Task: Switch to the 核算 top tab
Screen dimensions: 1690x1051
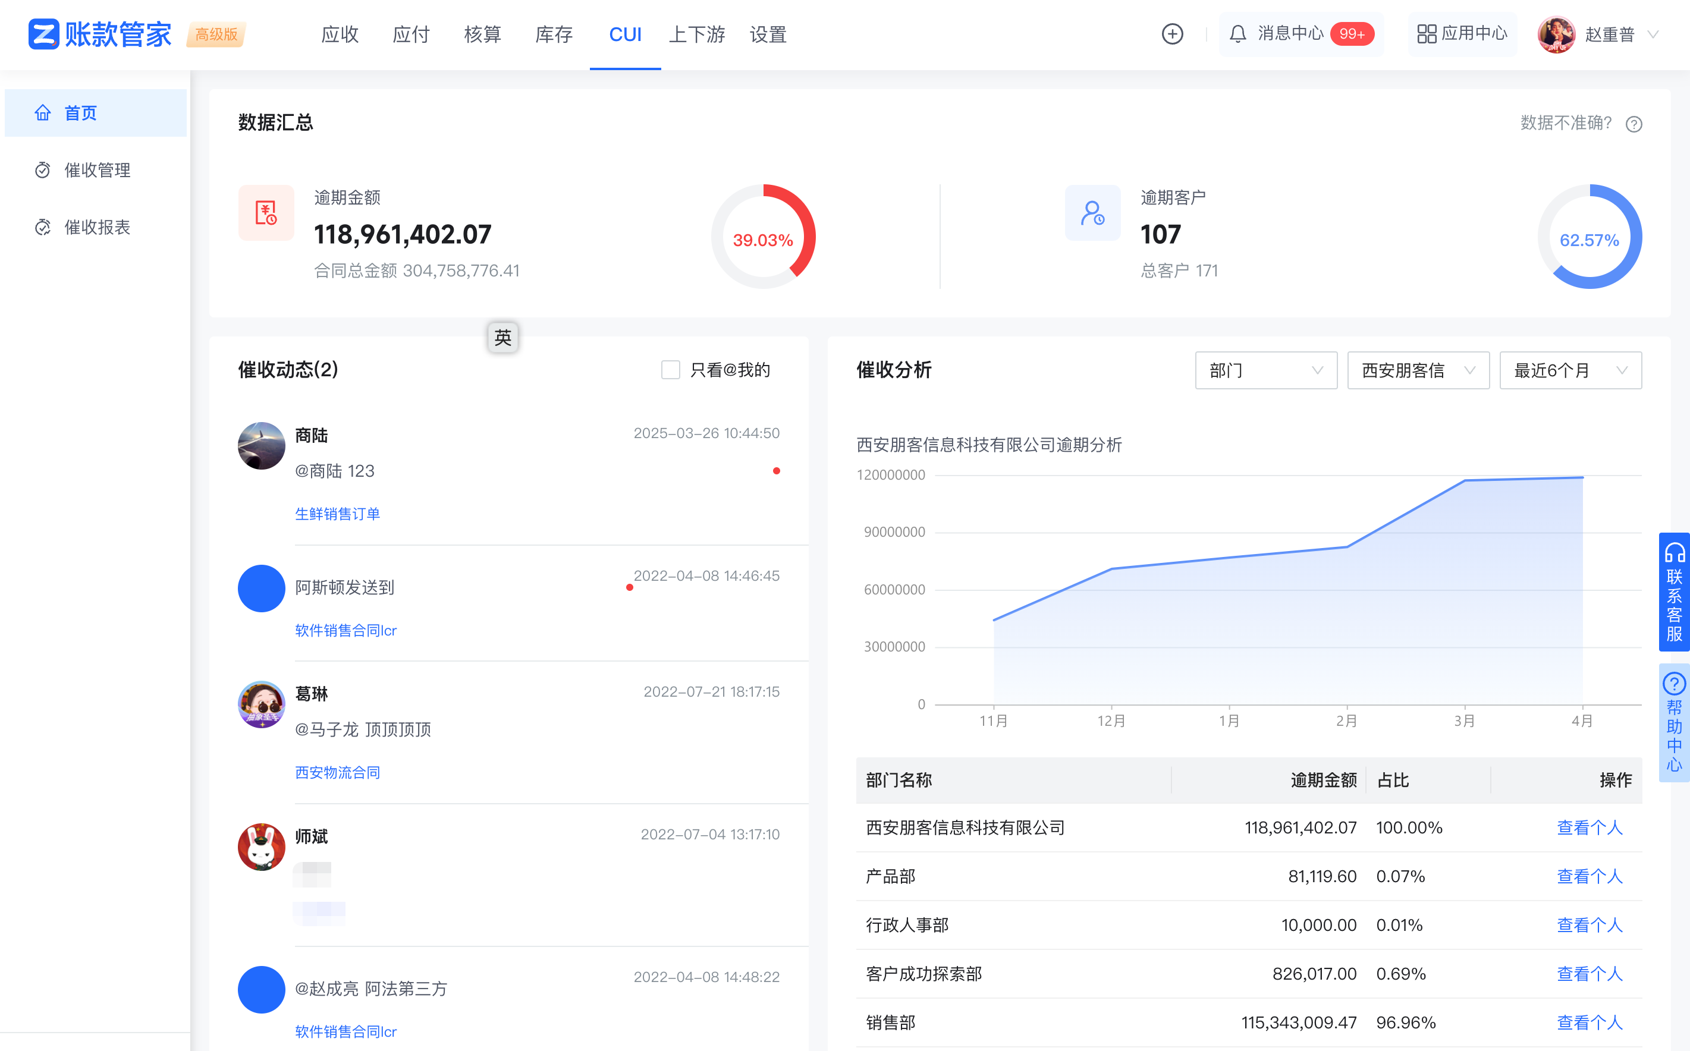Action: [x=482, y=34]
